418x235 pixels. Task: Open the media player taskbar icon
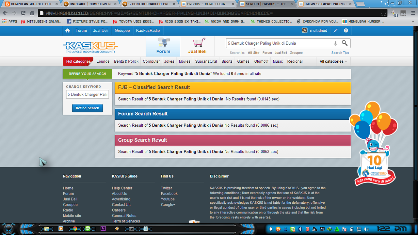tap(61, 229)
